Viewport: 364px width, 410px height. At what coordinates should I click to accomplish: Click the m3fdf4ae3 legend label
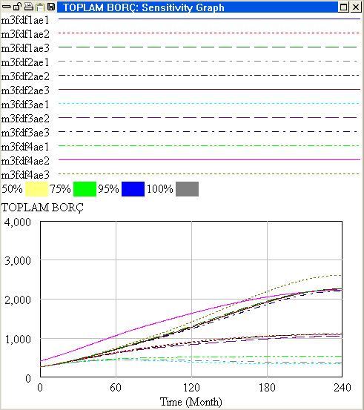pos(25,175)
